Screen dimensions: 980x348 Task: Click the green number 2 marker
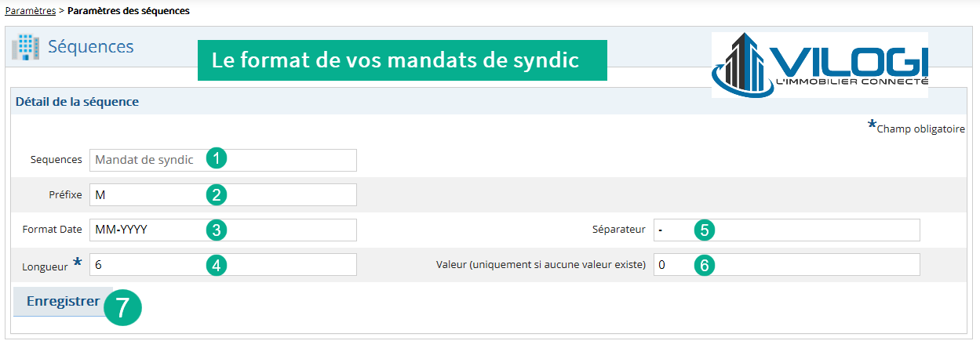pyautogui.click(x=217, y=194)
